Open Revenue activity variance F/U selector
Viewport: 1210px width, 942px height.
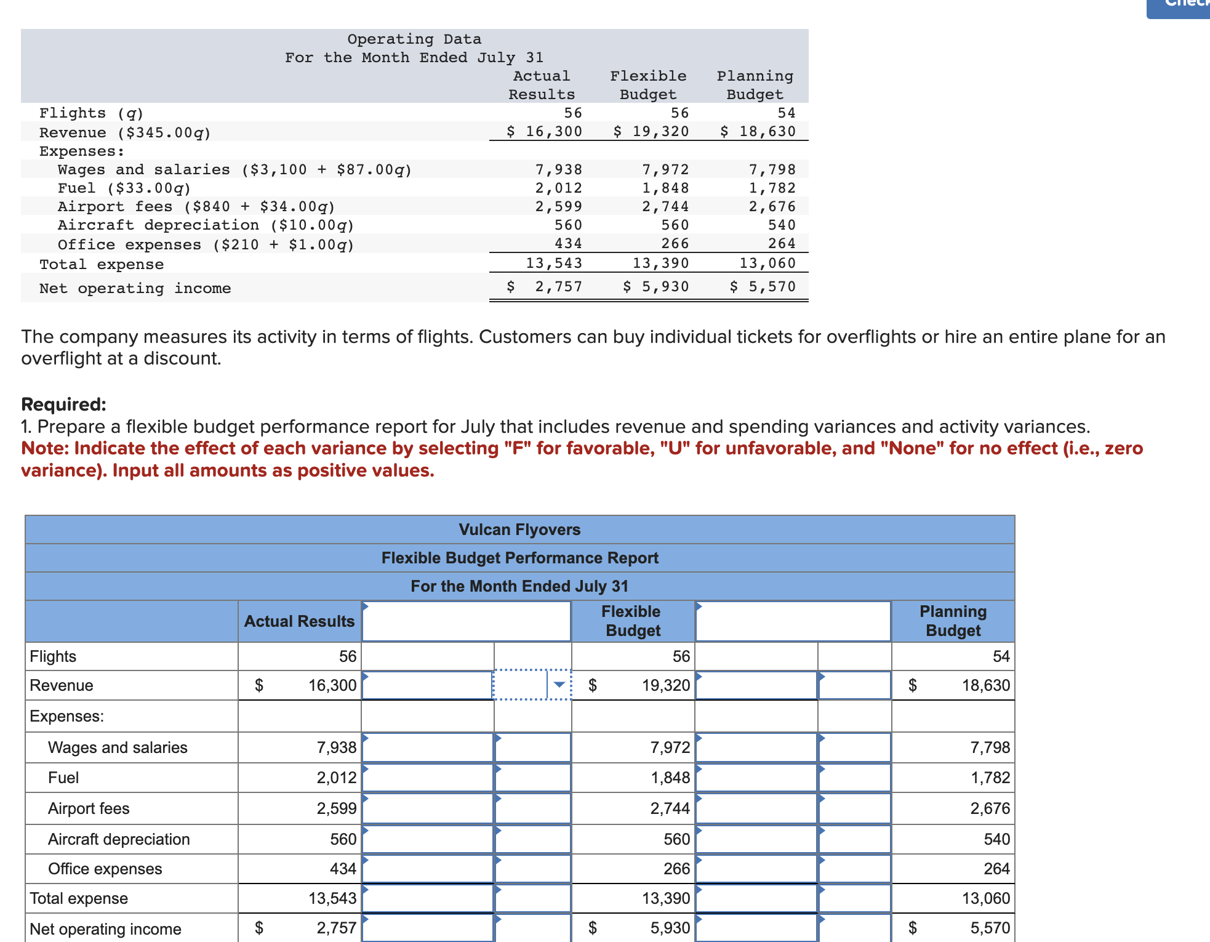click(854, 685)
